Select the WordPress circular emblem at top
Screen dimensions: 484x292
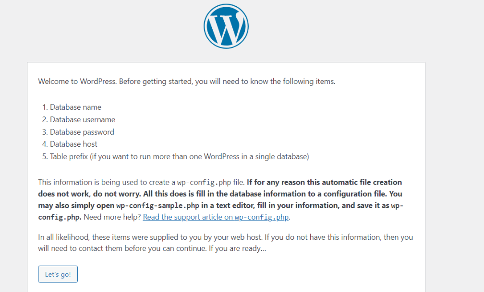226,26
